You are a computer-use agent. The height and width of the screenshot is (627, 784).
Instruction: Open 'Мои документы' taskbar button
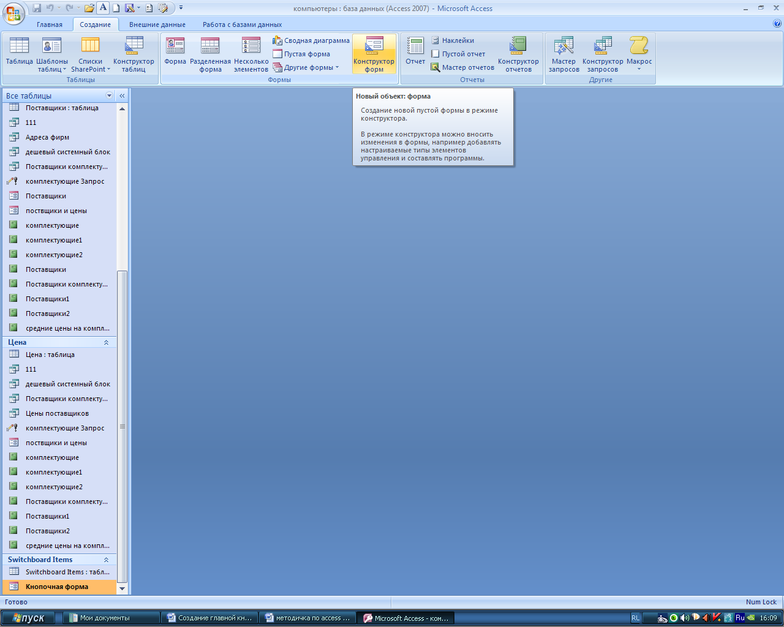click(111, 618)
